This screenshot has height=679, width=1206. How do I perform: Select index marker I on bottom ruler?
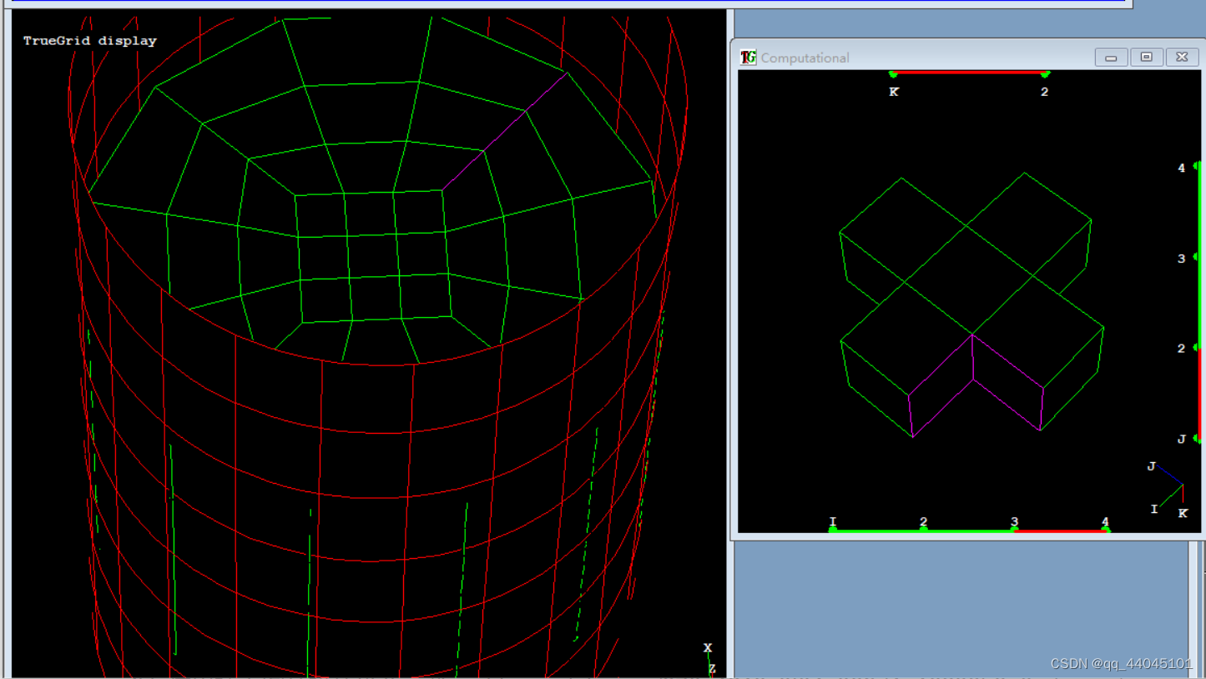[831, 522]
